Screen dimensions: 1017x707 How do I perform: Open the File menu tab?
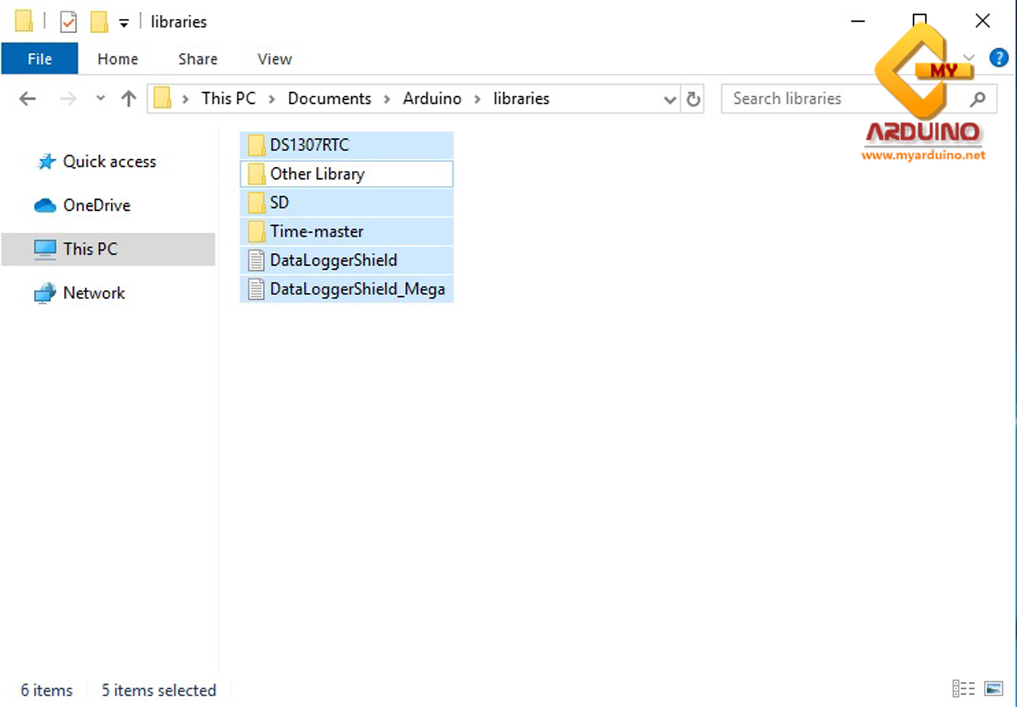(x=39, y=59)
